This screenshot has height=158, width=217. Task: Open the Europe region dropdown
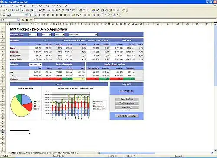[x=59, y=35]
